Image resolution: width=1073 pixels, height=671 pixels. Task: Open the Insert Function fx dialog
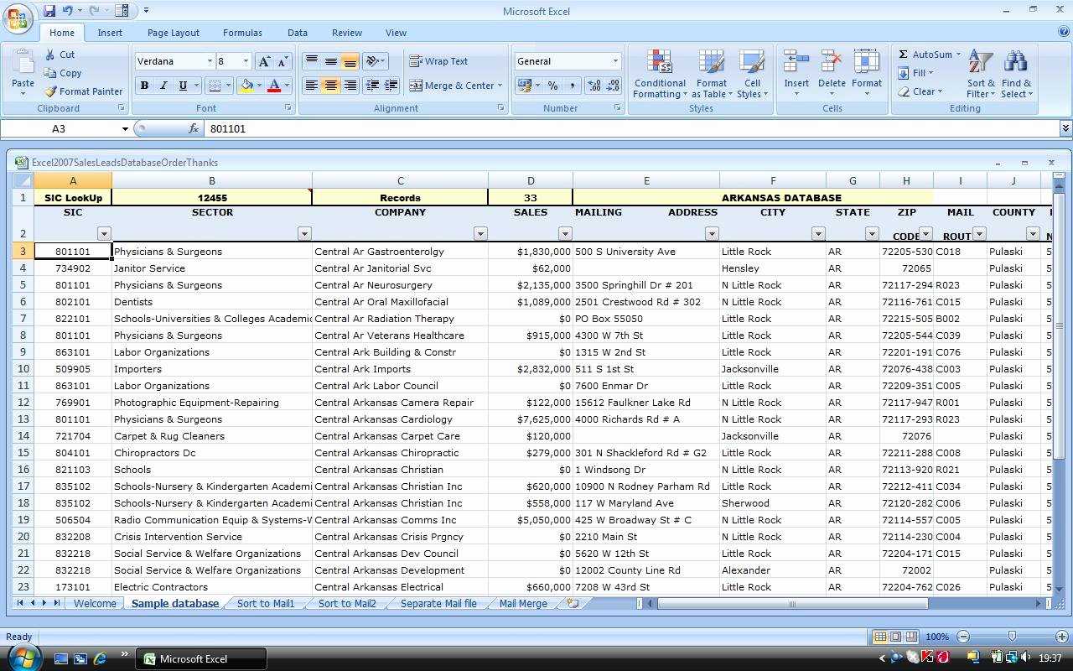tap(194, 128)
